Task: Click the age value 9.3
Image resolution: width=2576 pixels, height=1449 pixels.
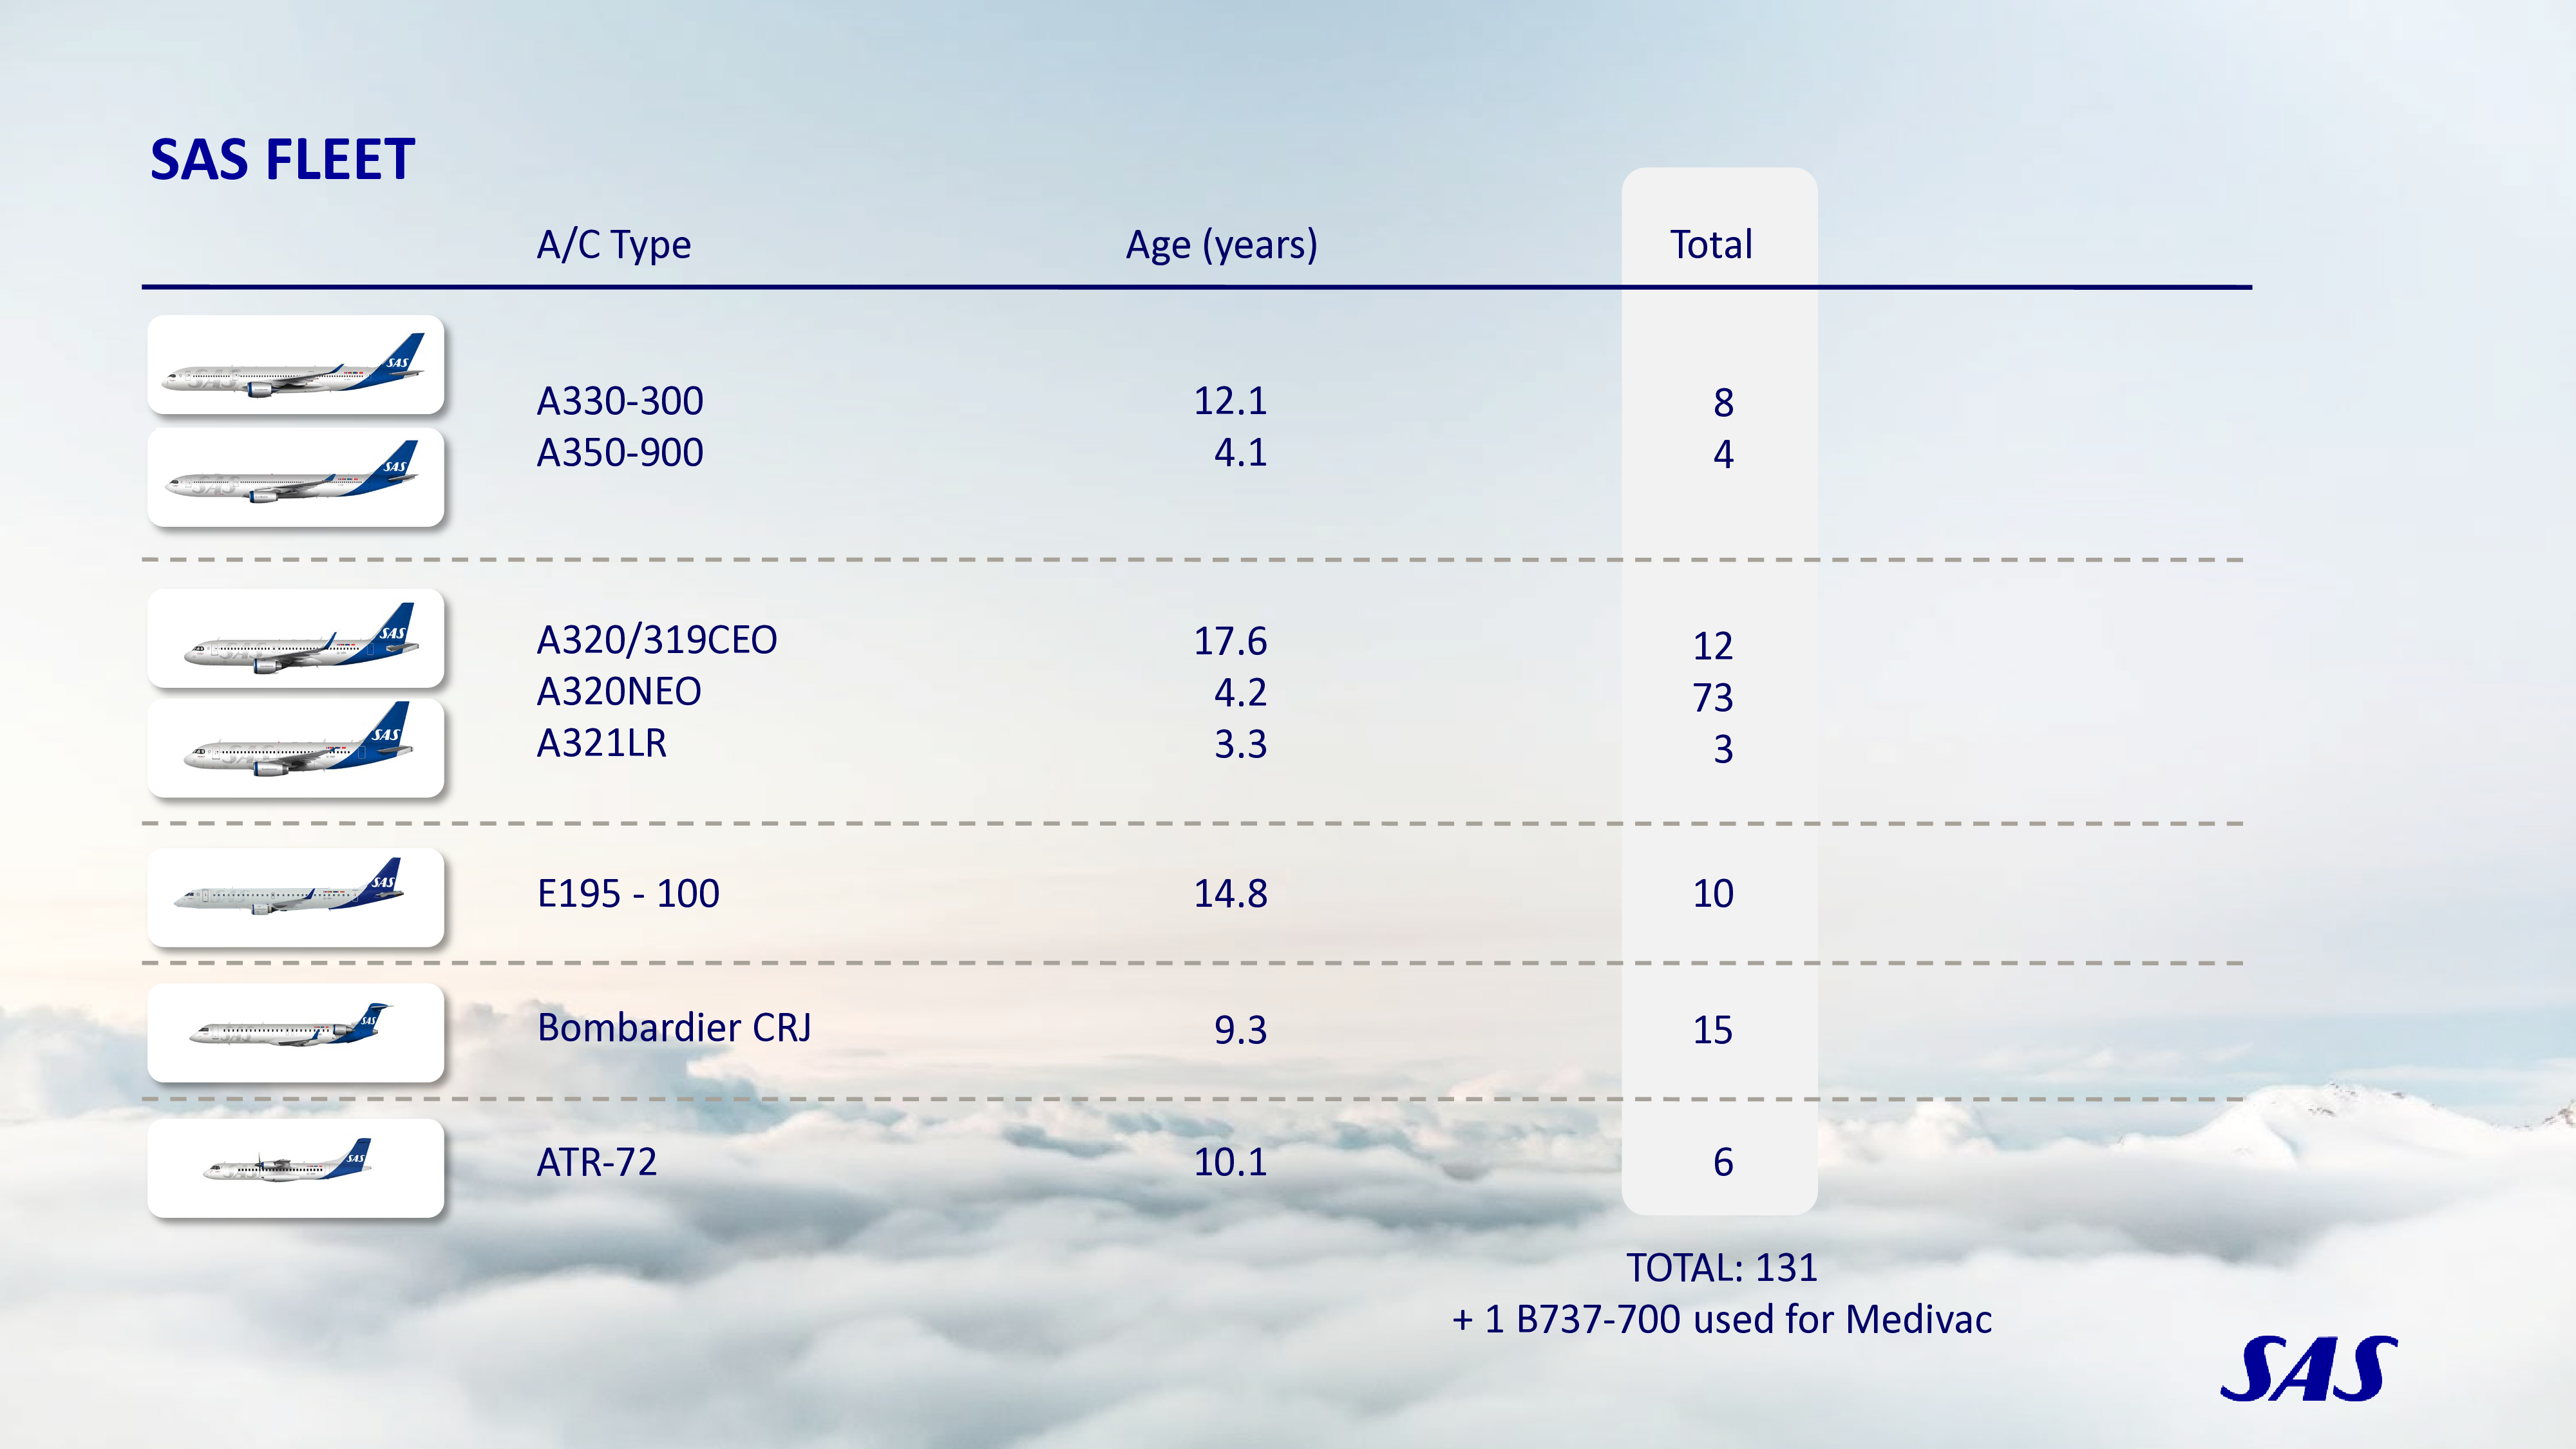Action: pyautogui.click(x=1240, y=1030)
